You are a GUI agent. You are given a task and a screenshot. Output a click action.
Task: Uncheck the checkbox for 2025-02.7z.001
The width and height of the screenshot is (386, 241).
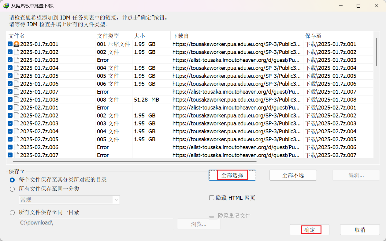10,108
